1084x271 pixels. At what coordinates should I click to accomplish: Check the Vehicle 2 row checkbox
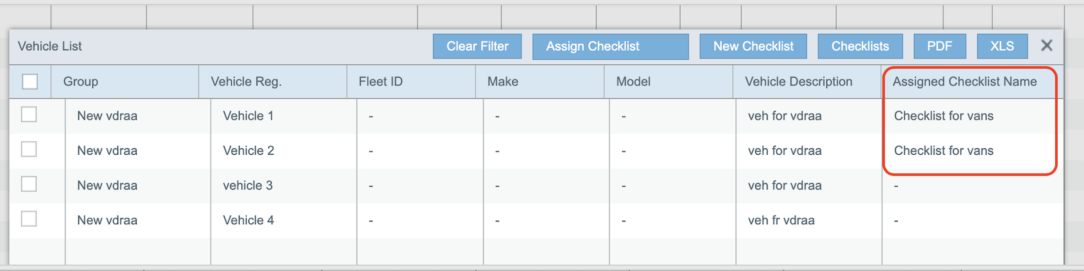tap(29, 149)
